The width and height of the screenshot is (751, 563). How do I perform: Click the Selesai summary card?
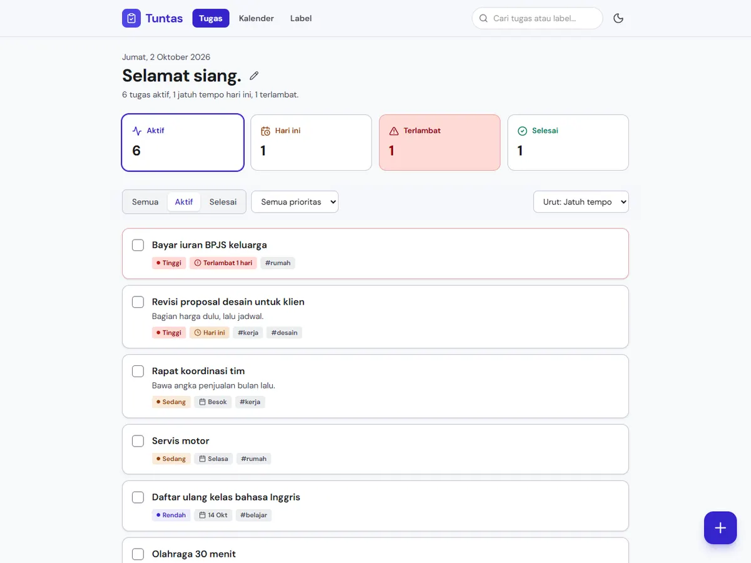(x=568, y=143)
